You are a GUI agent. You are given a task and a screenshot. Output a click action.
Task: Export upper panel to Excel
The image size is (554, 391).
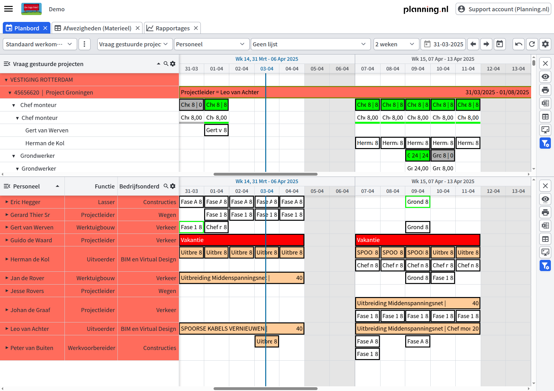pyautogui.click(x=545, y=103)
